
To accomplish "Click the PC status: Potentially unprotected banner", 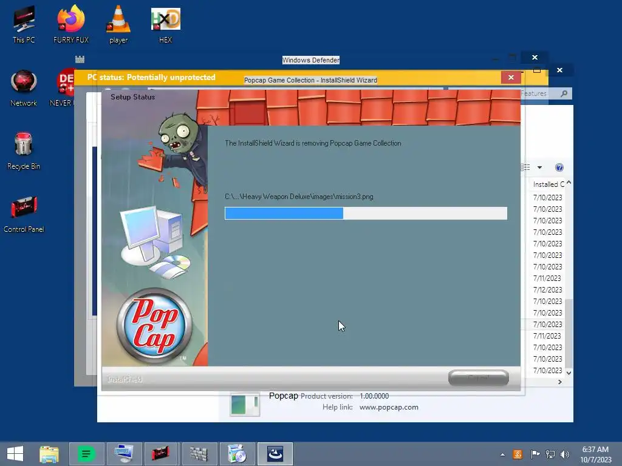I will click(151, 77).
